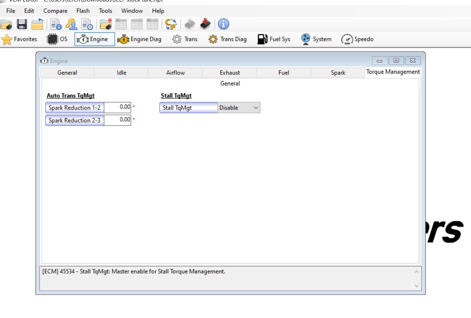This screenshot has height=318, width=471.
Task: Click the red arrow write-to-chip icon
Action: click(205, 25)
